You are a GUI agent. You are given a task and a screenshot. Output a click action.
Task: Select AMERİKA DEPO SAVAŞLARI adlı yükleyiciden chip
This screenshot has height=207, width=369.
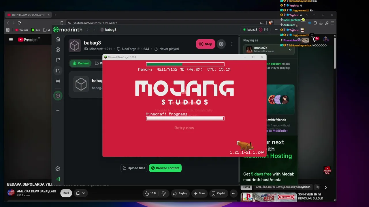(283, 187)
